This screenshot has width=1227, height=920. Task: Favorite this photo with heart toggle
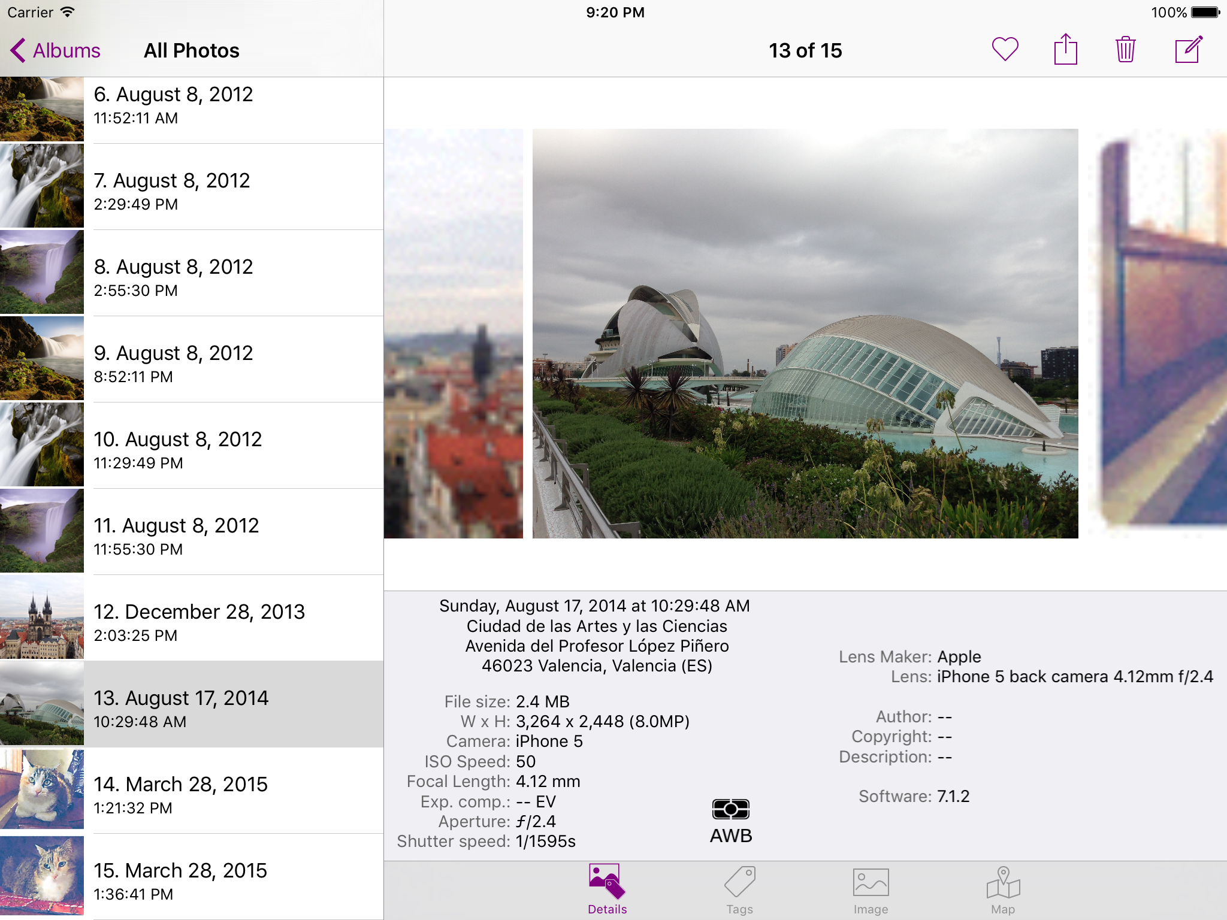[1004, 50]
